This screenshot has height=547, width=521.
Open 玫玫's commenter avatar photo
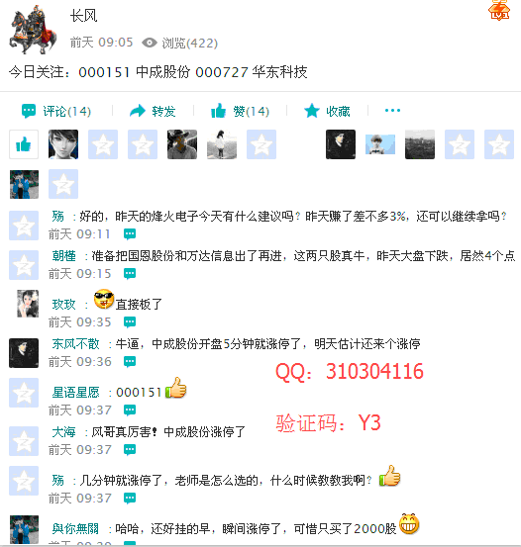pos(28,304)
